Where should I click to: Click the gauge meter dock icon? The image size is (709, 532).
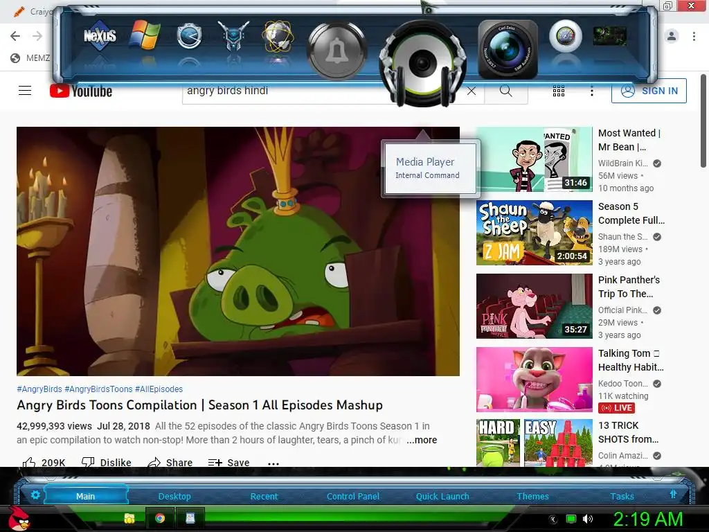[565, 36]
